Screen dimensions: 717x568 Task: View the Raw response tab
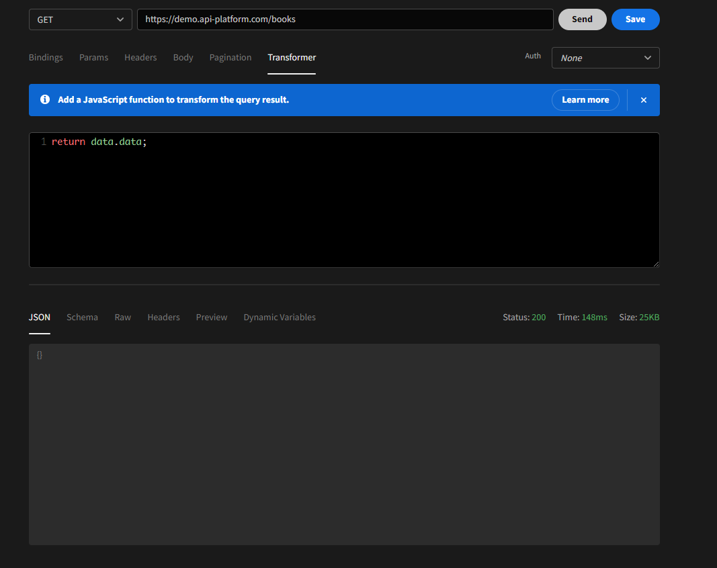[x=122, y=317]
